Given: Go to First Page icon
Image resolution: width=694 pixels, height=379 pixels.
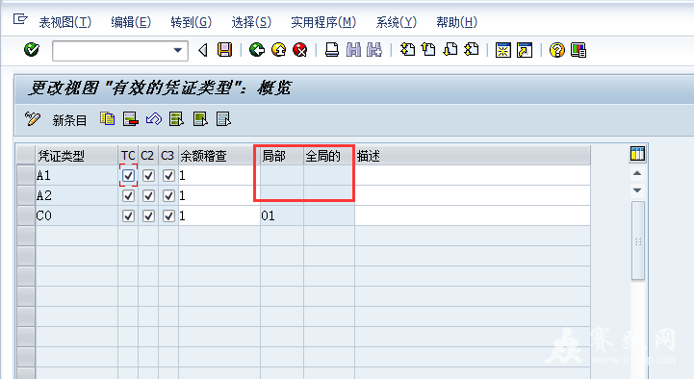Looking at the screenshot, I should click(407, 49).
